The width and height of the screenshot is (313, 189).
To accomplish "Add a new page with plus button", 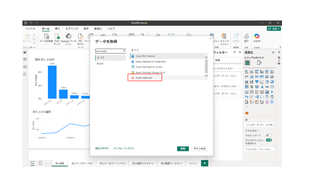I will (x=205, y=163).
